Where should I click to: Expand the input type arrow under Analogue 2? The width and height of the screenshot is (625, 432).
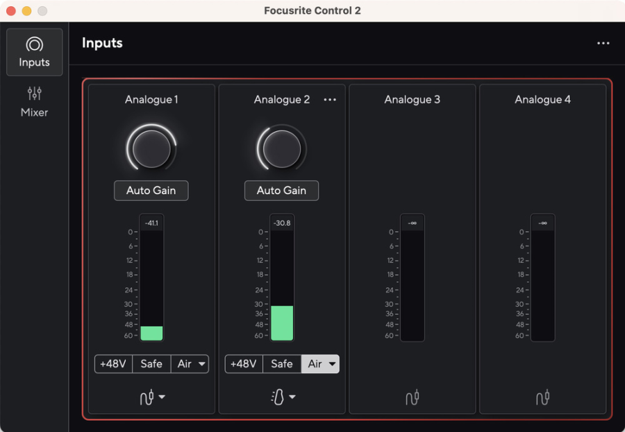click(292, 397)
